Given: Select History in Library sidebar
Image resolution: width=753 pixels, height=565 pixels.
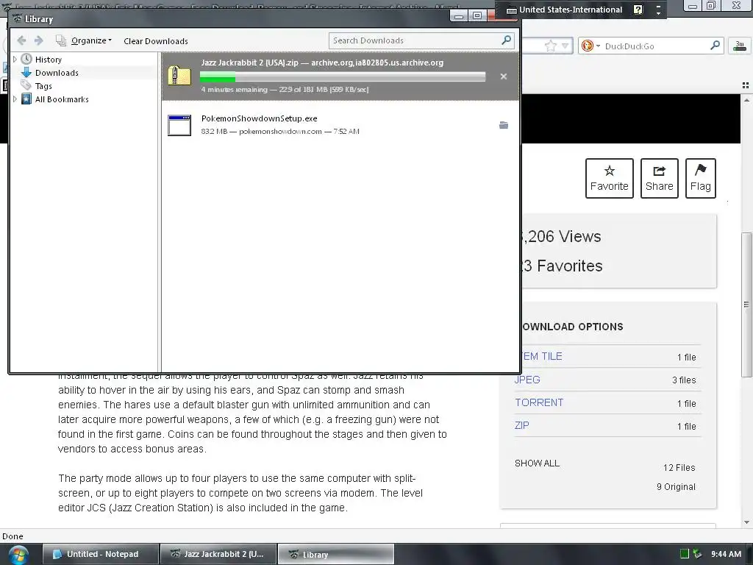Looking at the screenshot, I should (48, 59).
